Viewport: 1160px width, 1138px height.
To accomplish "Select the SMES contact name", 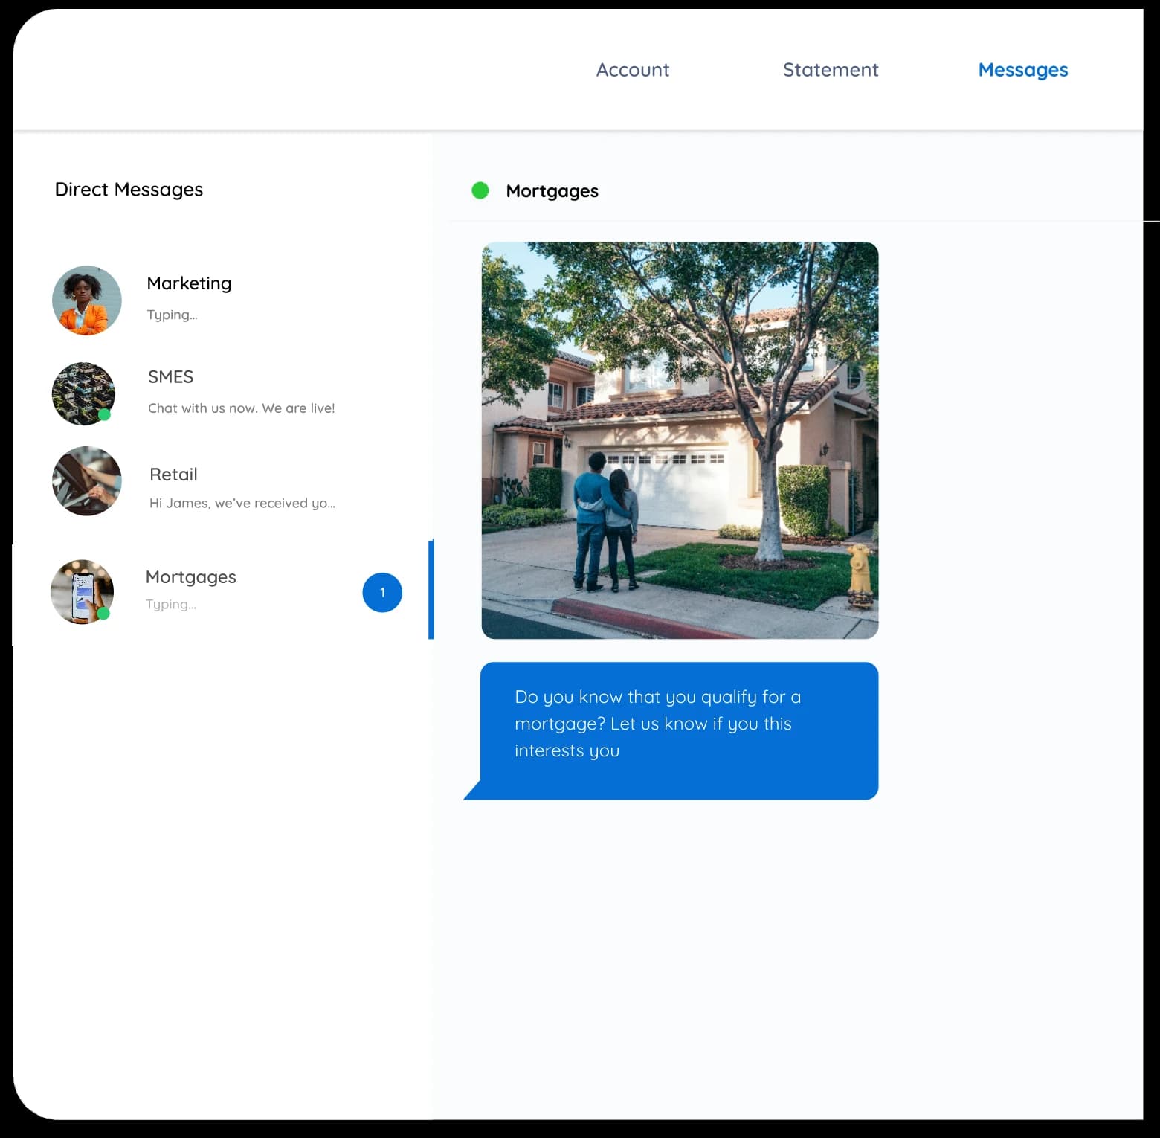I will (x=170, y=377).
